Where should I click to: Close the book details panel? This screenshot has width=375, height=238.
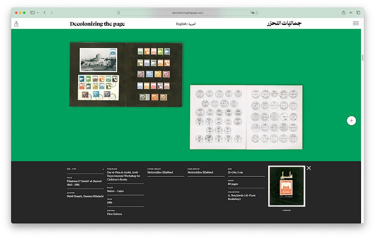tap(309, 168)
